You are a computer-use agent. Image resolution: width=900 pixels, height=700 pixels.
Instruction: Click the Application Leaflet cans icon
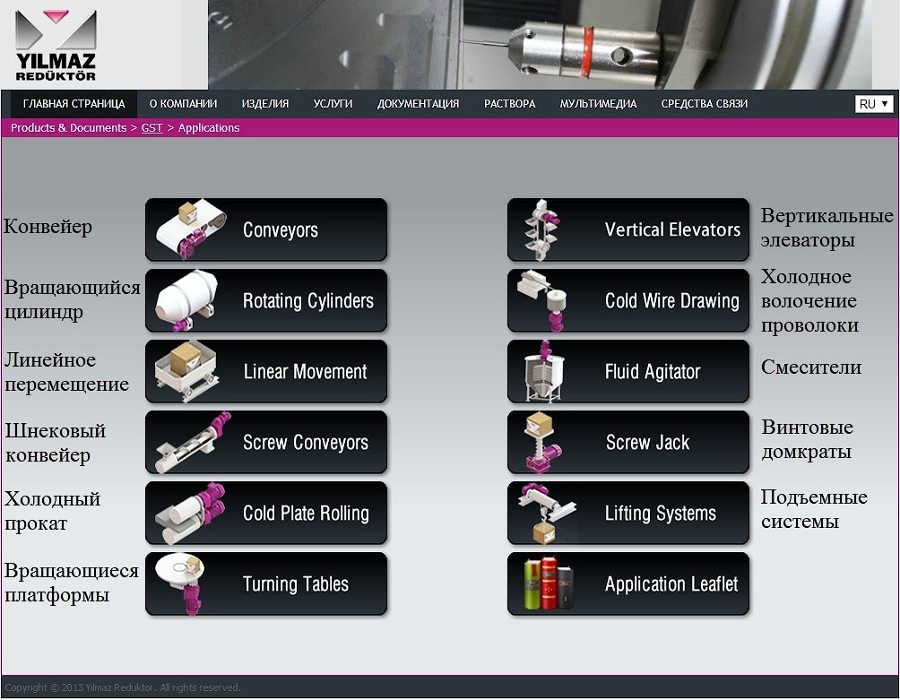pyautogui.click(x=548, y=583)
